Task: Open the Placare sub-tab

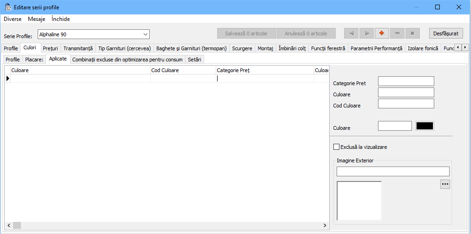Action: pos(34,60)
